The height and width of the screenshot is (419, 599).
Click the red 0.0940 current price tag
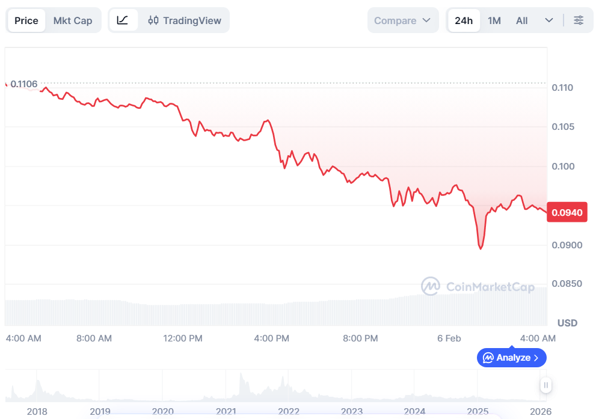pyautogui.click(x=567, y=212)
